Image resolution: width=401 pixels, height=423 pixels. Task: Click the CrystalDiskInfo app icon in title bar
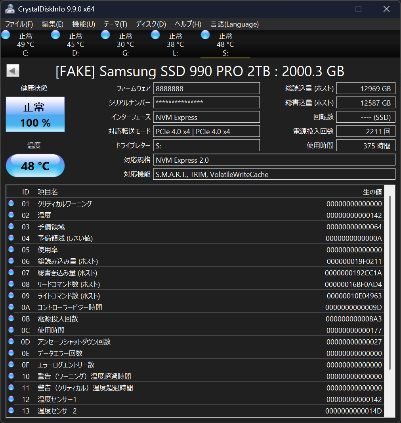pyautogui.click(x=10, y=9)
